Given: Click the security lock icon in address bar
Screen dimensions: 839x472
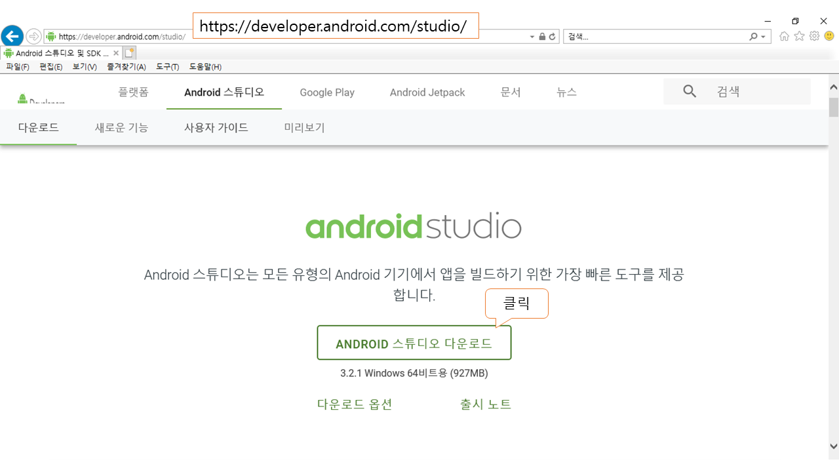Looking at the screenshot, I should pos(542,37).
